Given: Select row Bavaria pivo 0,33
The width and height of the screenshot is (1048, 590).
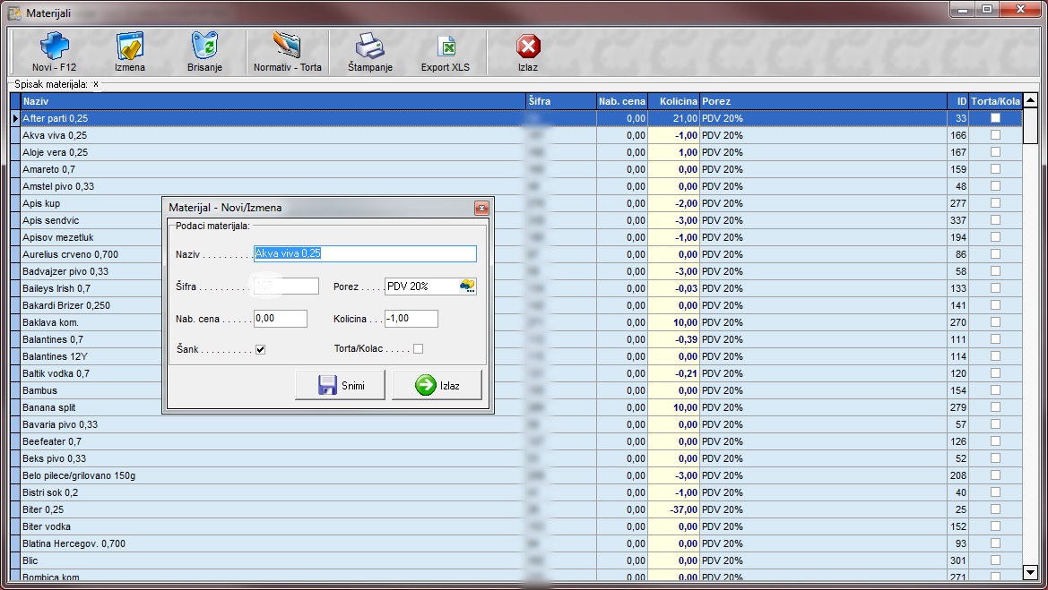Looking at the screenshot, I should (x=516, y=424).
